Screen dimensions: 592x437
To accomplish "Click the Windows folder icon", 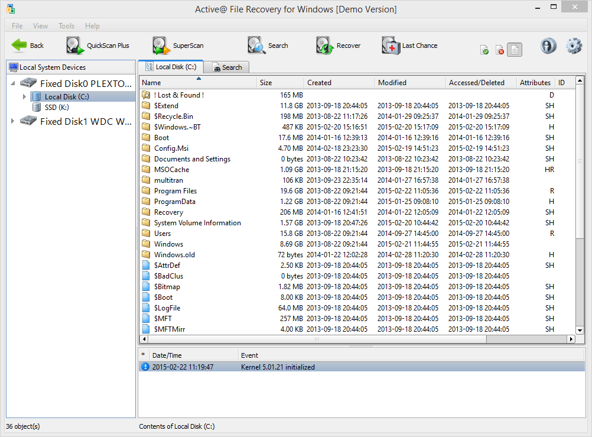I will 146,244.
